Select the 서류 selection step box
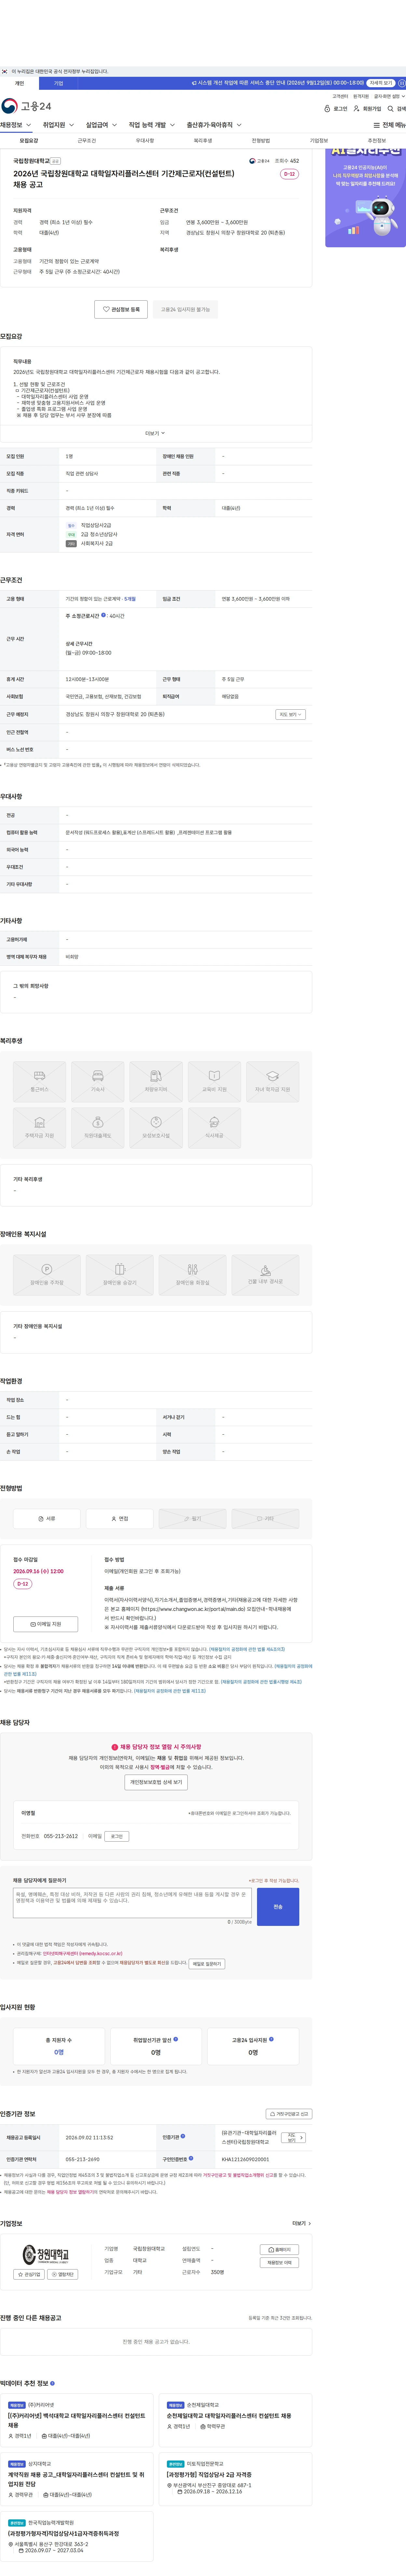 (47, 1518)
